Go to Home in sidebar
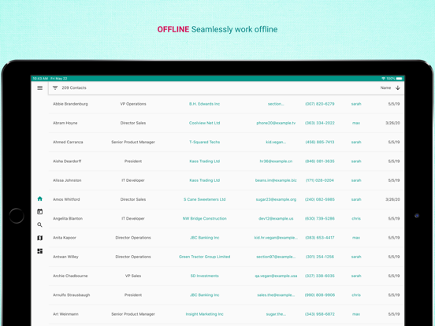This screenshot has height=326, width=435. pyautogui.click(x=40, y=198)
